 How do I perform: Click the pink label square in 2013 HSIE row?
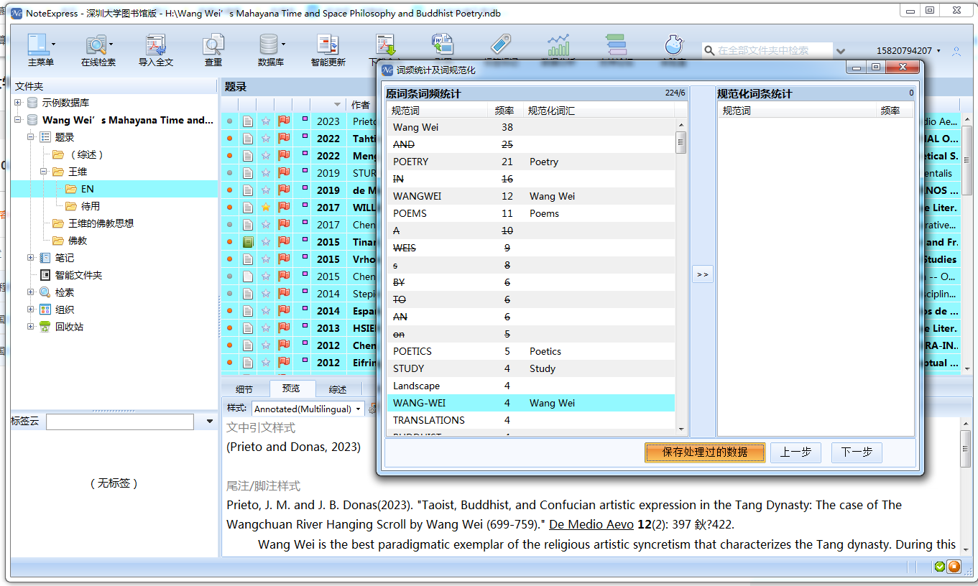point(304,326)
